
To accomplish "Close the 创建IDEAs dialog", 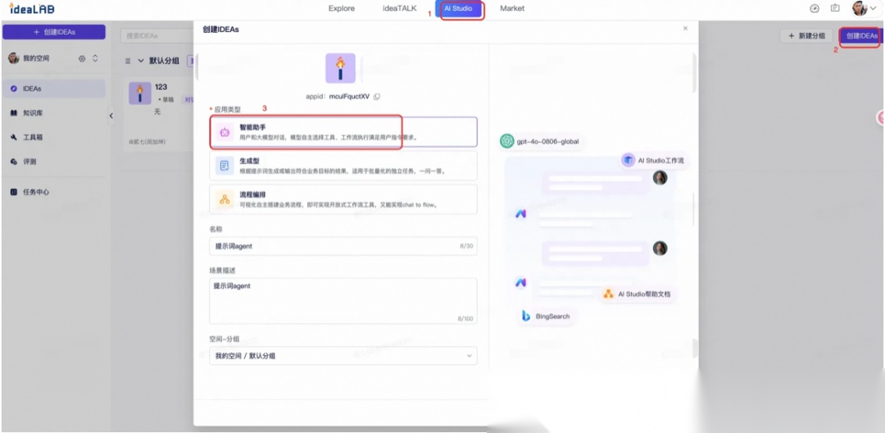I will coord(685,28).
